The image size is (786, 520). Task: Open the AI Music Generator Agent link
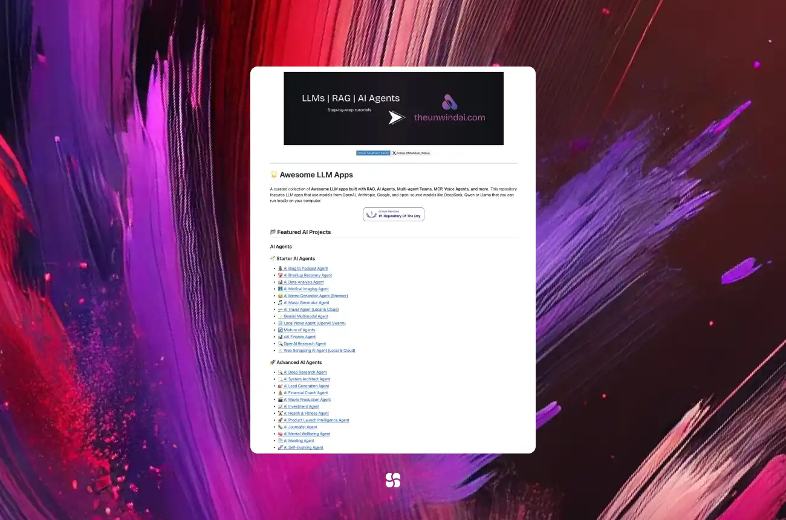pyautogui.click(x=303, y=303)
